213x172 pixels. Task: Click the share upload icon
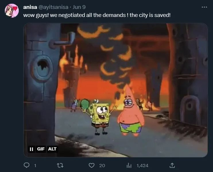pos(172,165)
